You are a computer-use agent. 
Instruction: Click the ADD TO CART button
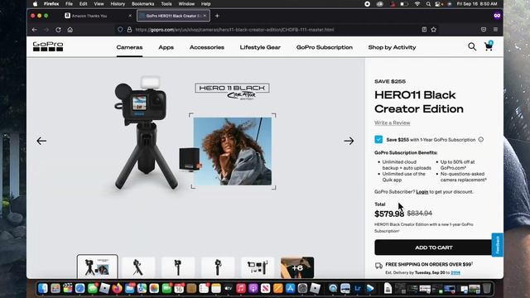click(434, 248)
